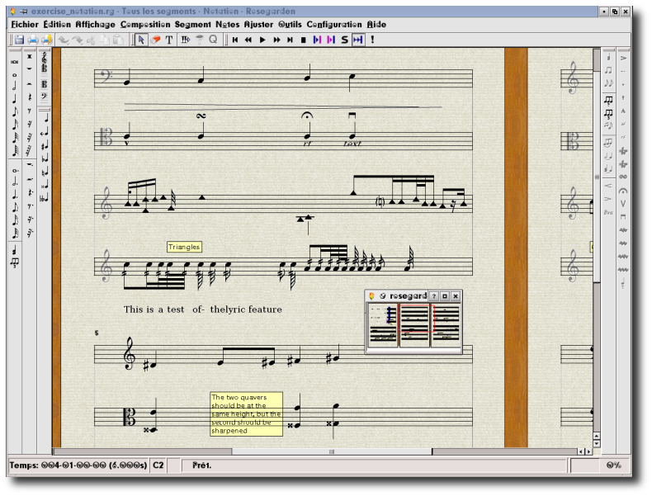The image size is (652, 496).
Task: Open the Segment menu
Action: [x=191, y=25]
